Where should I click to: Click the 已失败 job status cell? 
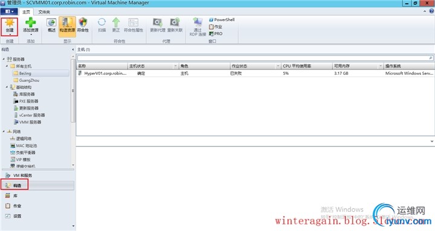(x=236, y=73)
